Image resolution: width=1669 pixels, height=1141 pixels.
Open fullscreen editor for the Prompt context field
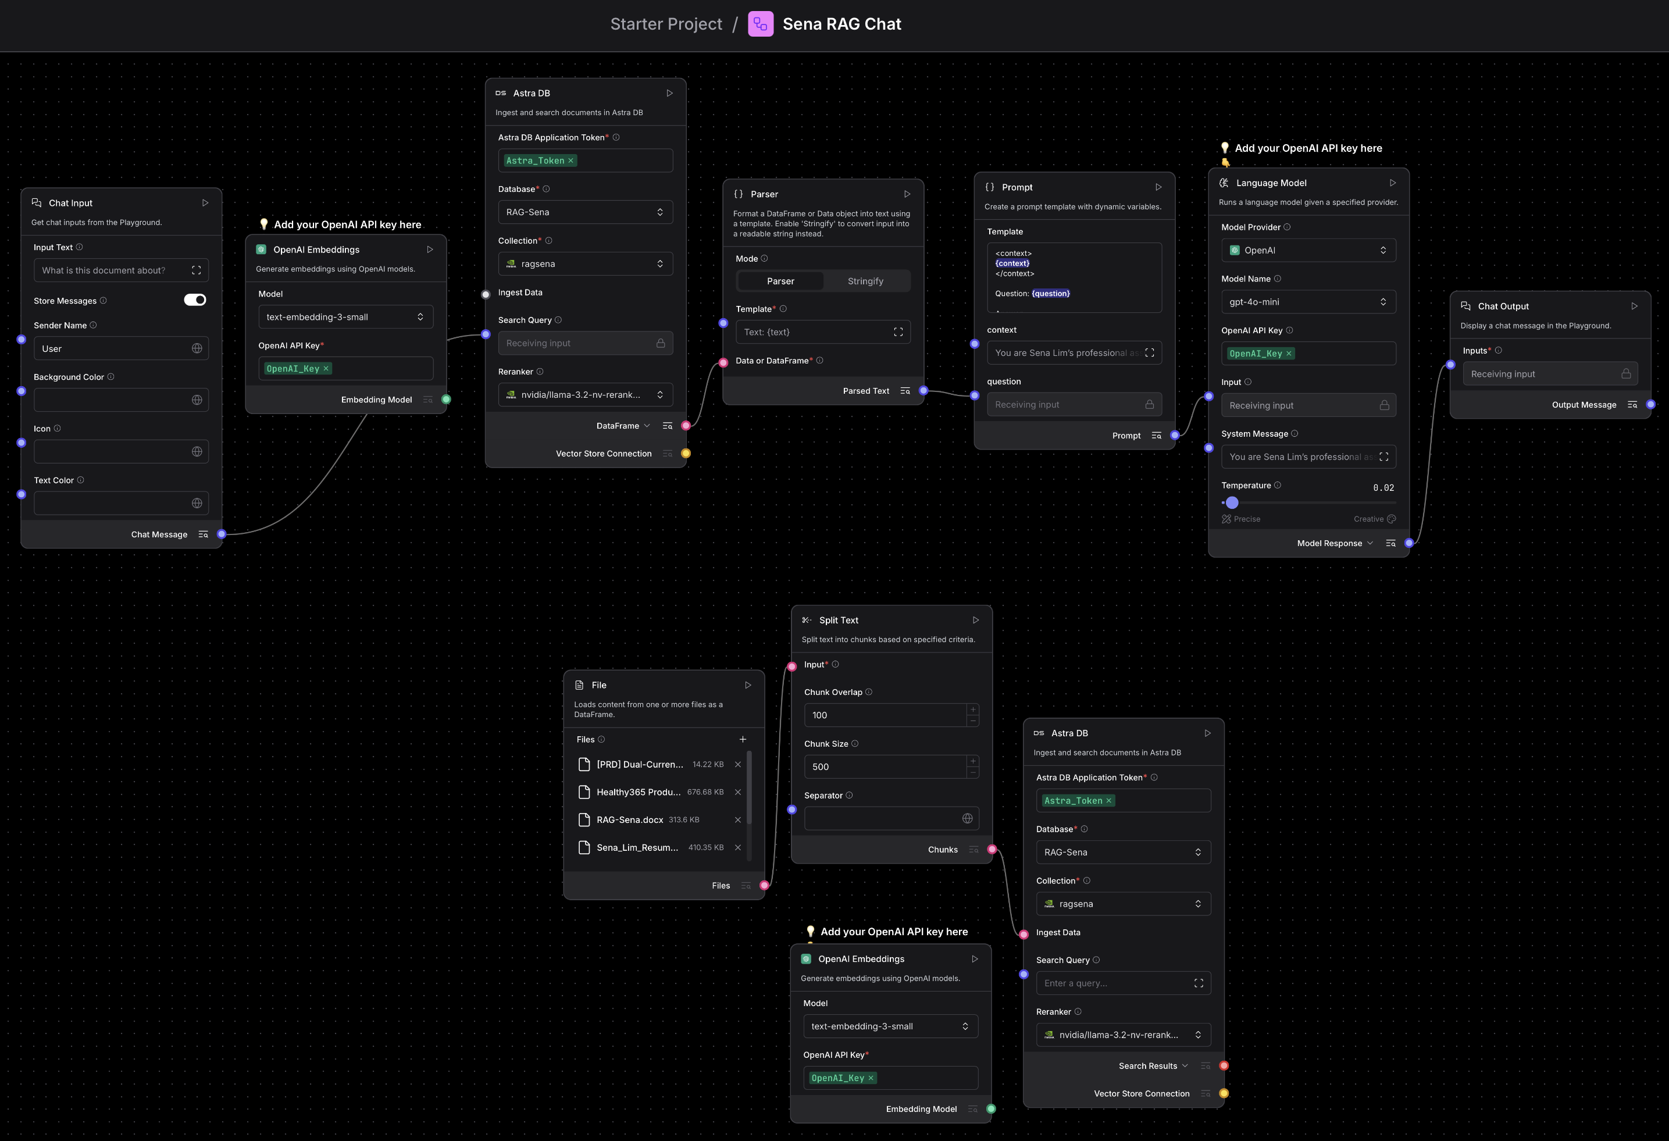1150,352
